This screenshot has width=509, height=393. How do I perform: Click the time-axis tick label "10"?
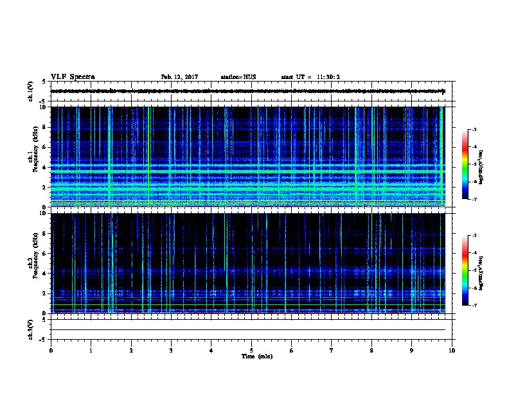[452, 351]
